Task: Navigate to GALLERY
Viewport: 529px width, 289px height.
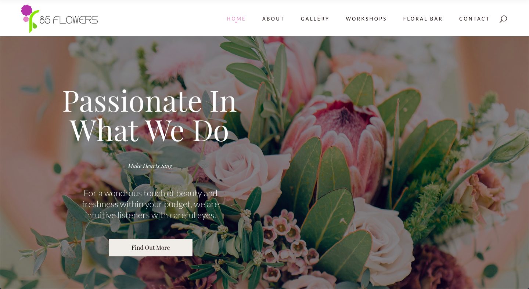Action: 315,19
